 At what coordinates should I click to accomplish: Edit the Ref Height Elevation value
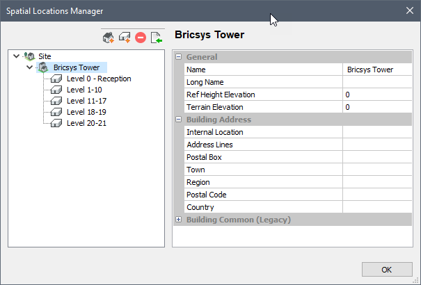pos(377,95)
